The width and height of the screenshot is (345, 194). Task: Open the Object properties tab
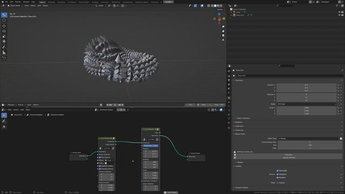pyautogui.click(x=229, y=98)
